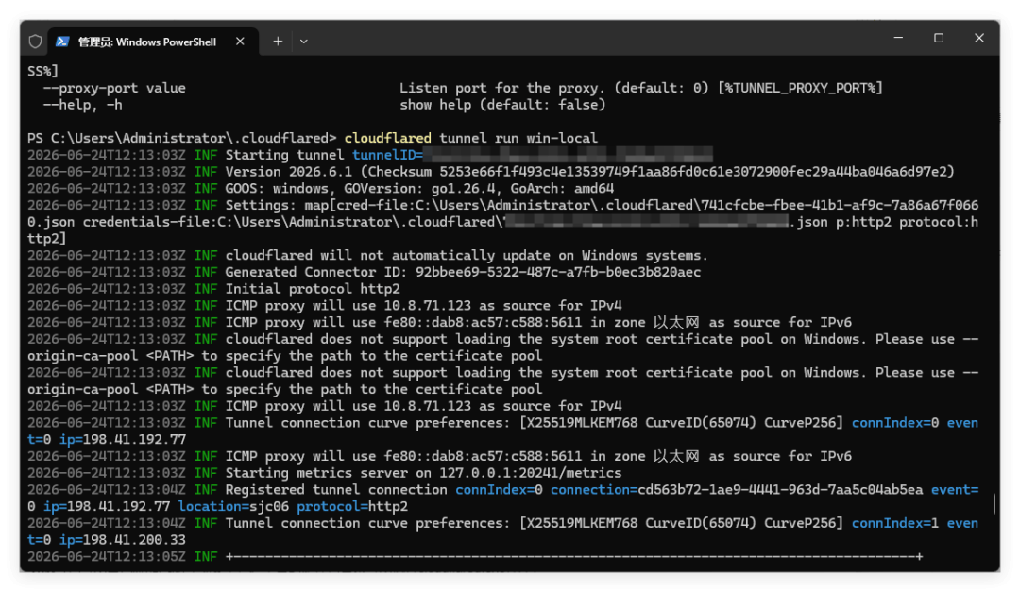Screen dimensions: 1020x592
Task: Close the Windows PowerShell tab
Action: click(x=240, y=41)
